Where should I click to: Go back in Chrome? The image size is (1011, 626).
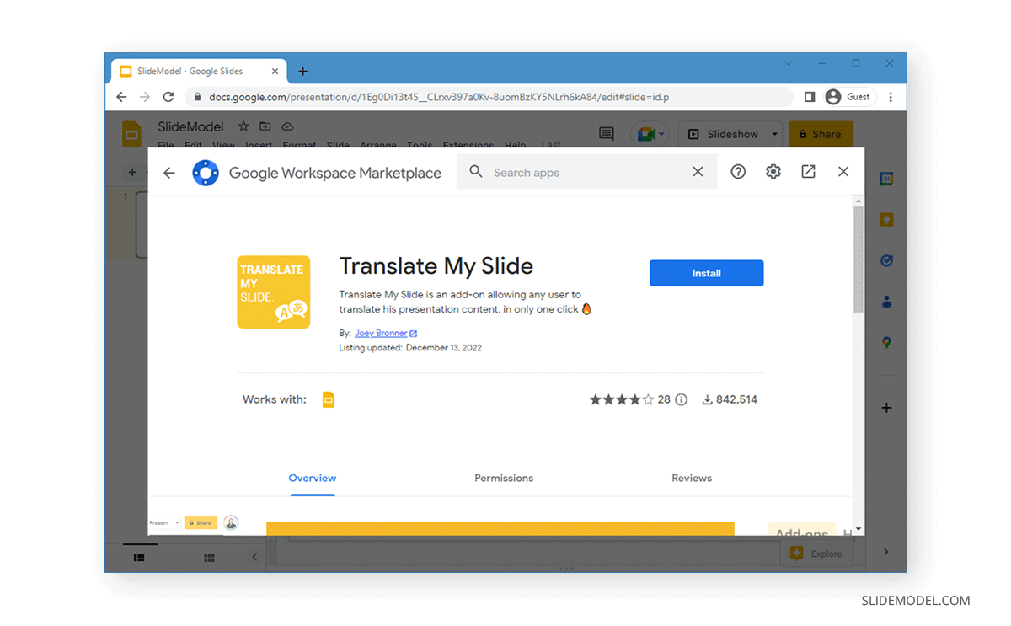pyautogui.click(x=121, y=97)
